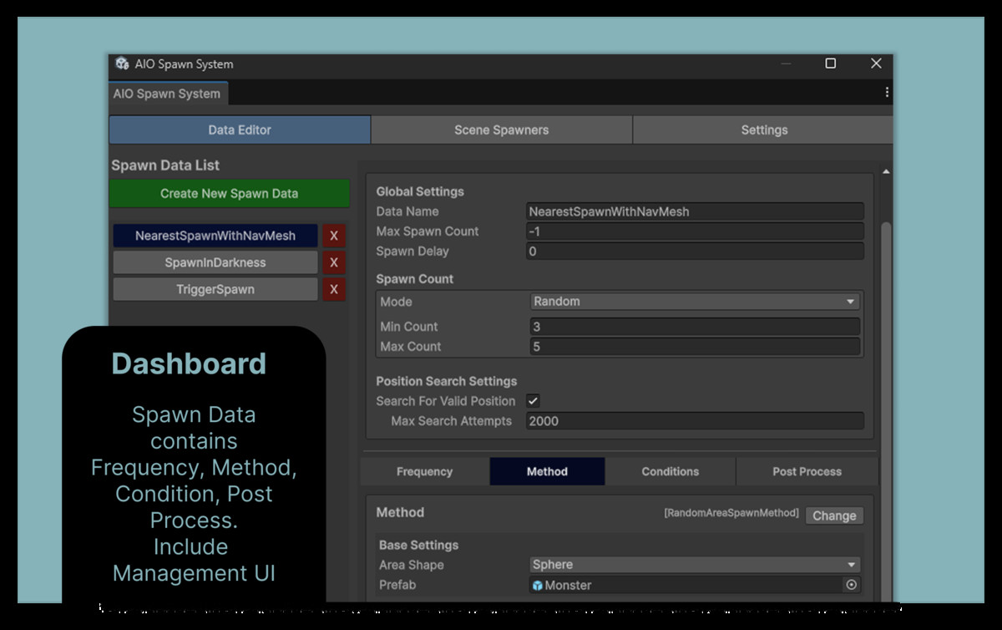
Task: Delete the TriggerSpawn entry via its X
Action: click(x=334, y=289)
